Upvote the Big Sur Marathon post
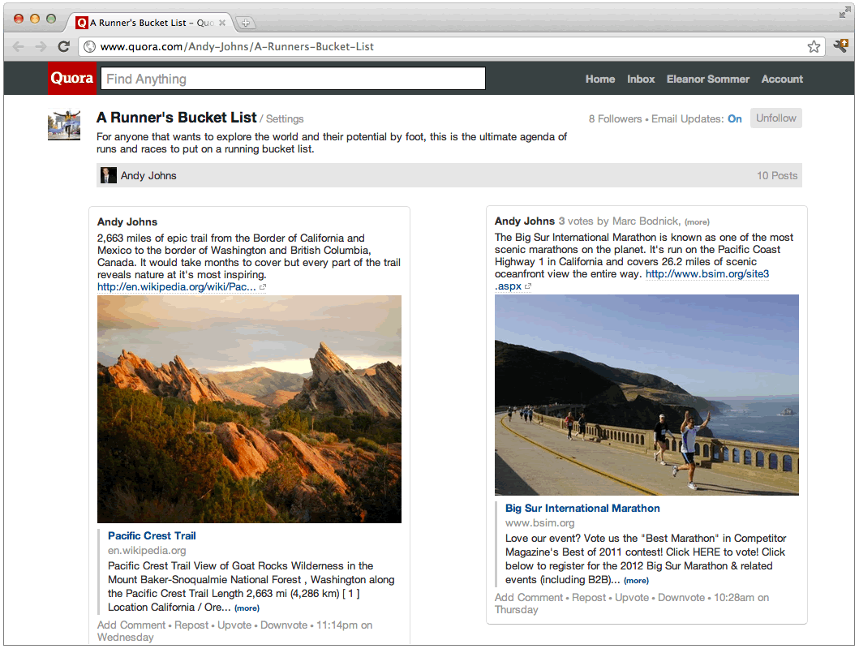 tap(632, 598)
